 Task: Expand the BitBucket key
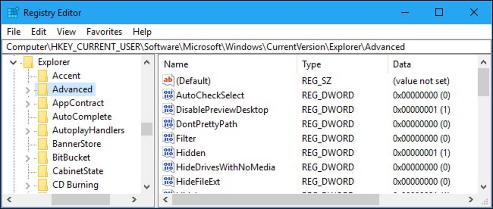point(28,158)
